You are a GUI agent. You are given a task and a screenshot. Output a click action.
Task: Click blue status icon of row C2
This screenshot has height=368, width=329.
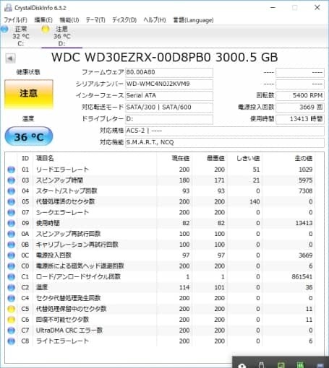tap(11, 288)
